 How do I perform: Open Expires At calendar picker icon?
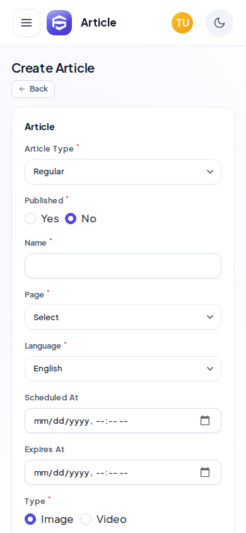(205, 472)
